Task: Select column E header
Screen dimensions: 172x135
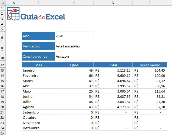Action: coord(150,3)
